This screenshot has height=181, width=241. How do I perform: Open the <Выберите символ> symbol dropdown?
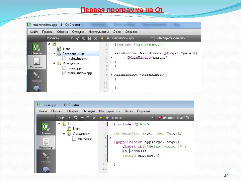[x=171, y=38]
